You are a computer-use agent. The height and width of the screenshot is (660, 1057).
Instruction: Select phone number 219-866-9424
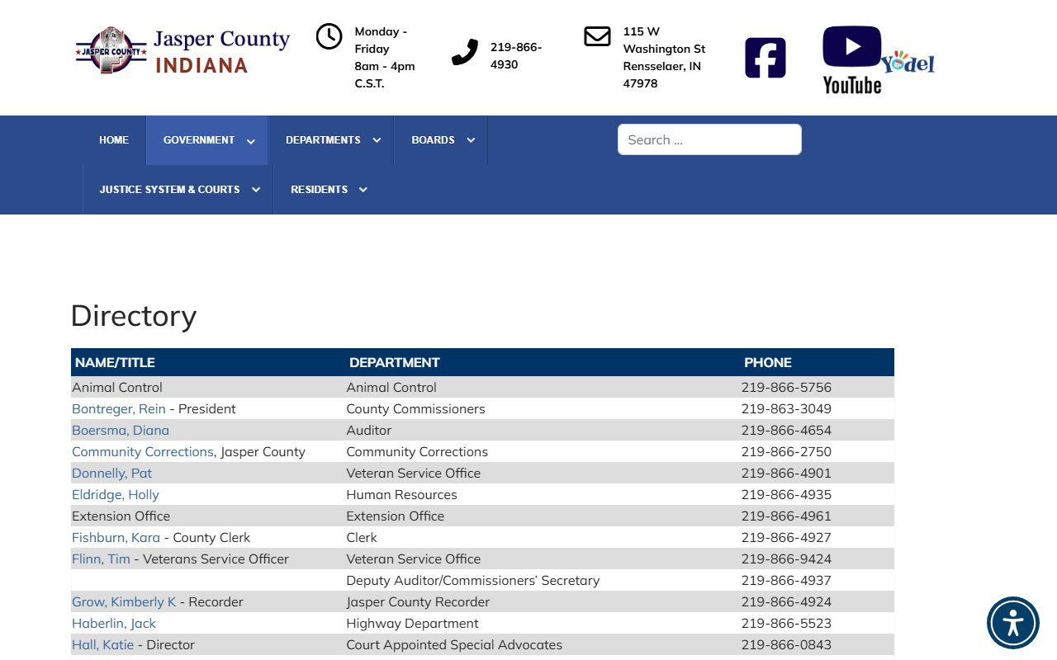pos(786,559)
